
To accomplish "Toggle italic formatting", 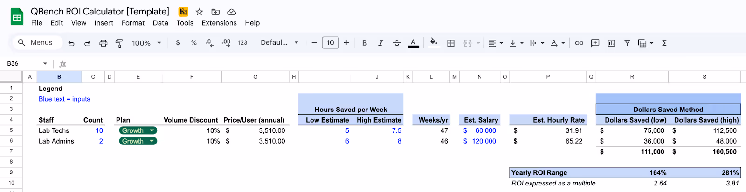I will (380, 43).
